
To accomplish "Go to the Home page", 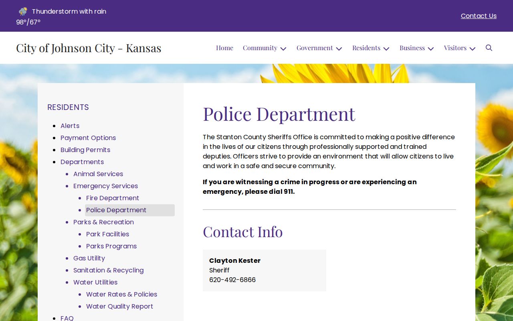I will coord(224,48).
